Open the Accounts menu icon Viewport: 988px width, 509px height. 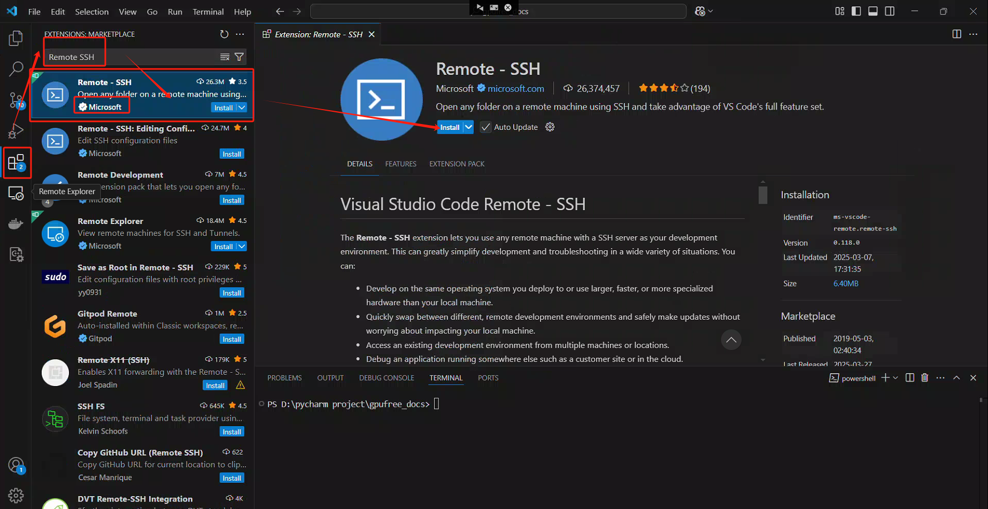(x=16, y=465)
